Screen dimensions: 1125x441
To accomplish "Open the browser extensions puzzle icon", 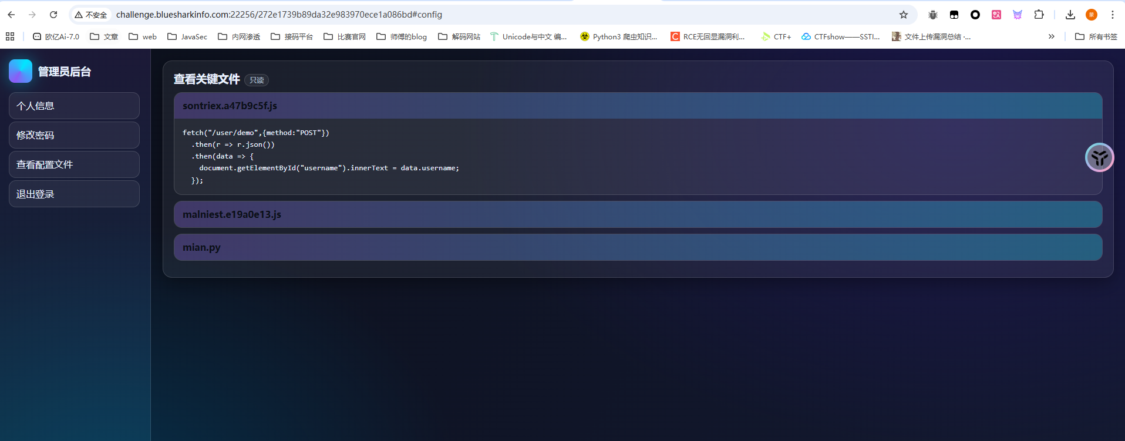I will pos(1039,15).
